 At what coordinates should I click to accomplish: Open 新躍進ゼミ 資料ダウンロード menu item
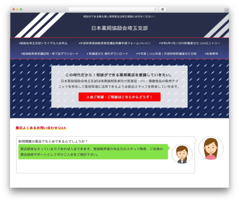(x=107, y=53)
